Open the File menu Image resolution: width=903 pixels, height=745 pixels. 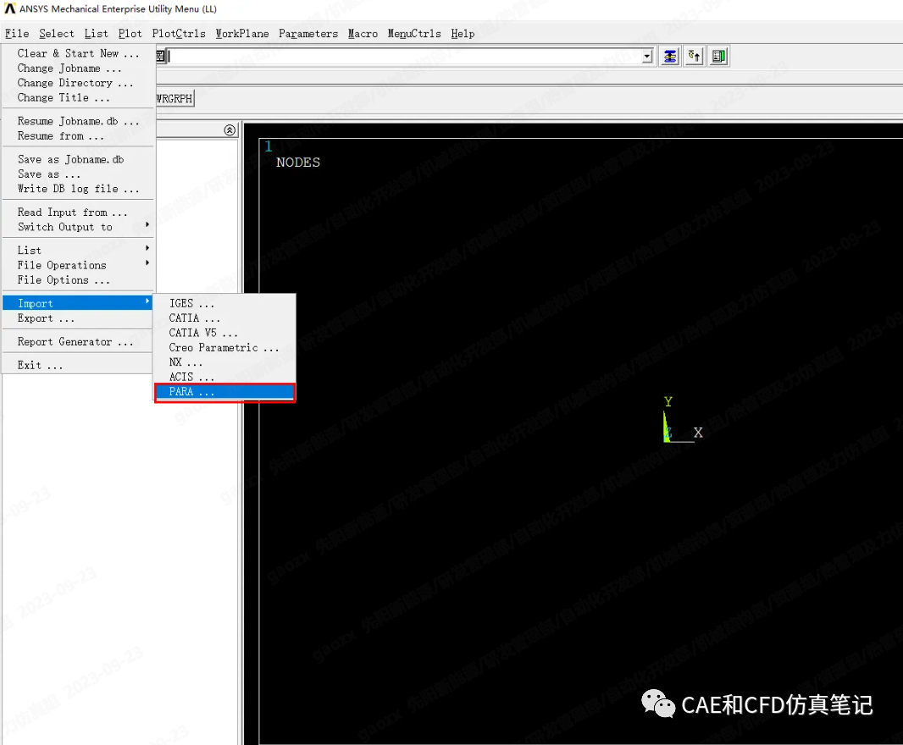17,33
